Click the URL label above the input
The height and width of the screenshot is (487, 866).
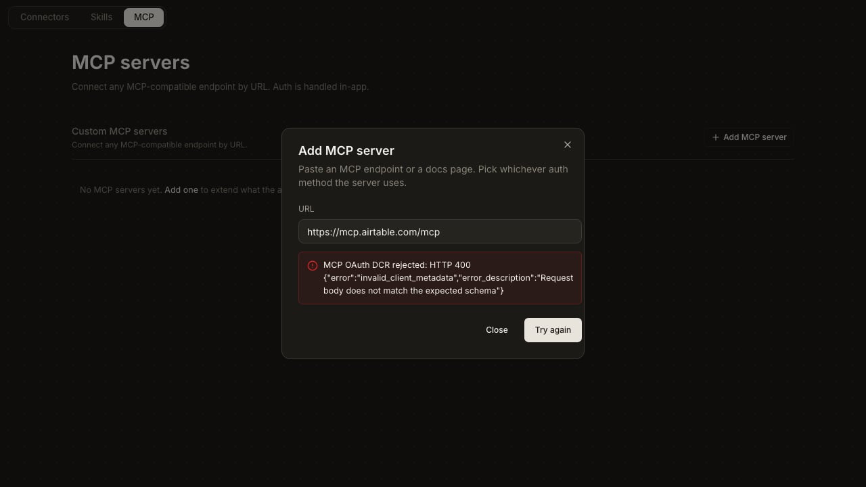306,209
